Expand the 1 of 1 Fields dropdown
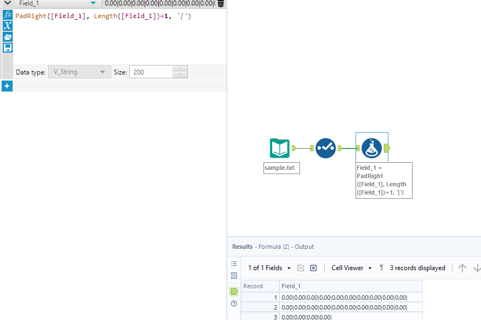Screen dimensions: 481x320 point(288,268)
